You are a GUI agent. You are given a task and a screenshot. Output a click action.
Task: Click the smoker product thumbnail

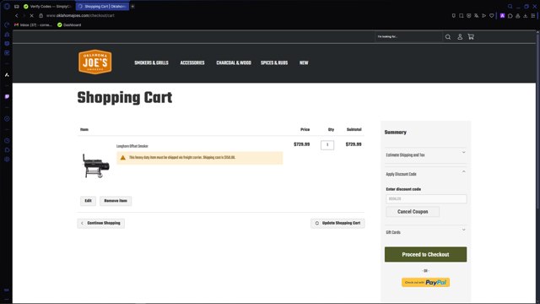pos(95,166)
